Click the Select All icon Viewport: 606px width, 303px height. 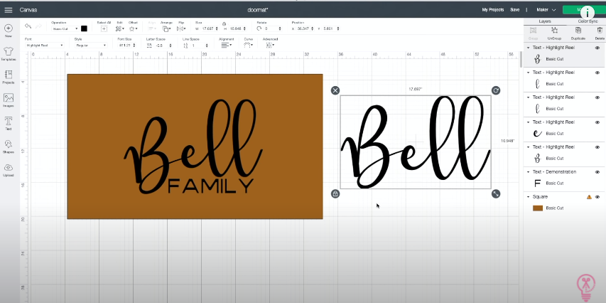(104, 28)
